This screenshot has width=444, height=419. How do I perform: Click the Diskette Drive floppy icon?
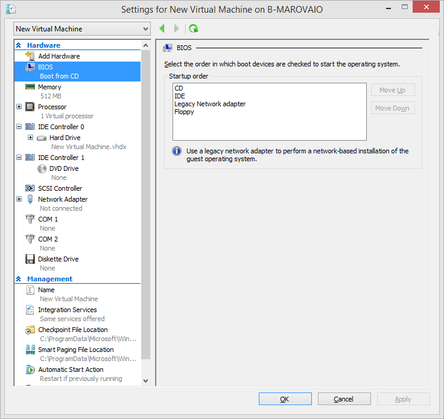tap(30, 259)
